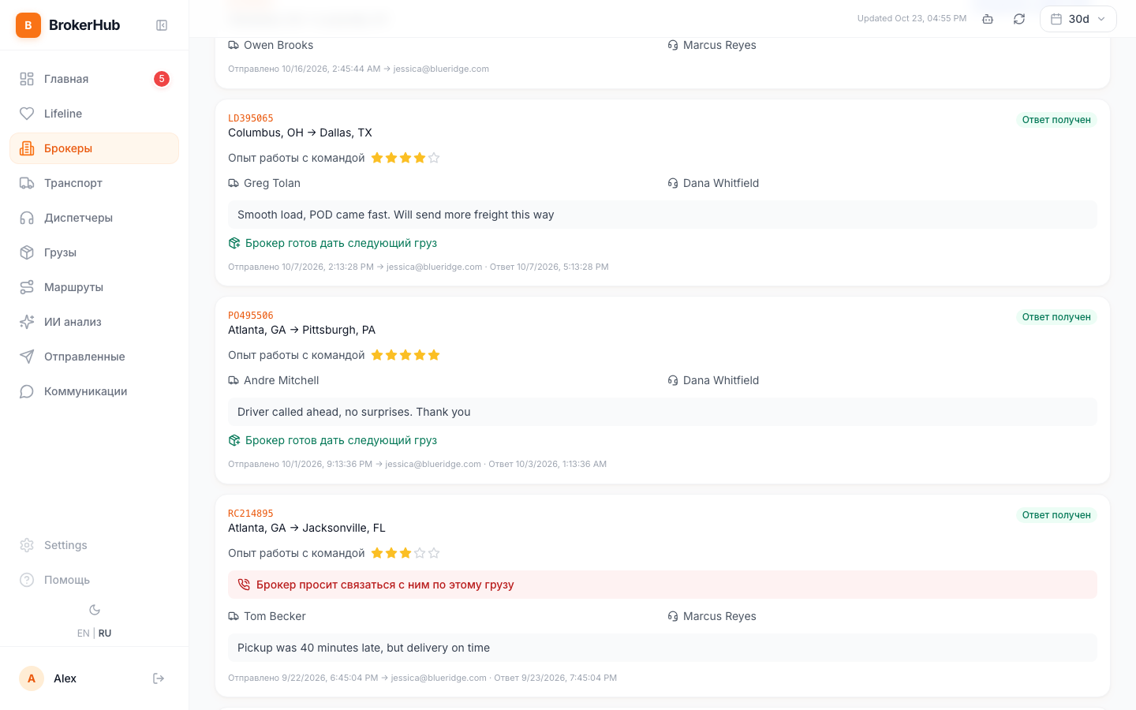Open load PO495506
The image size is (1136, 710).
click(251, 316)
